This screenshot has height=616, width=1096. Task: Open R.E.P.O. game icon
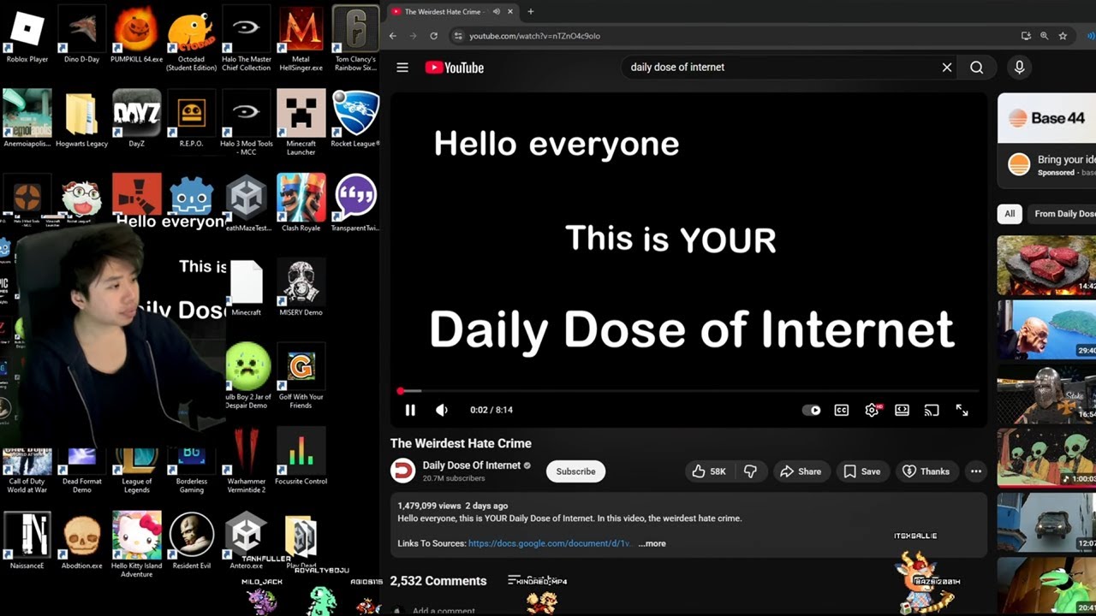192,118
